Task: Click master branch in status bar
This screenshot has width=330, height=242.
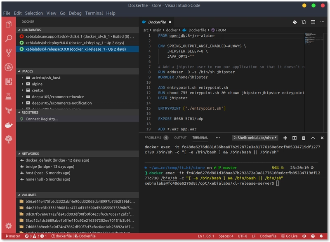Action: click(13, 236)
